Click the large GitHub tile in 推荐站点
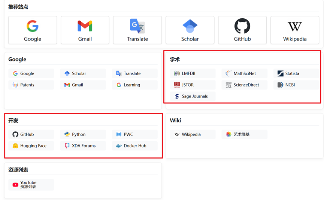The width and height of the screenshot is (324, 200). 242,30
